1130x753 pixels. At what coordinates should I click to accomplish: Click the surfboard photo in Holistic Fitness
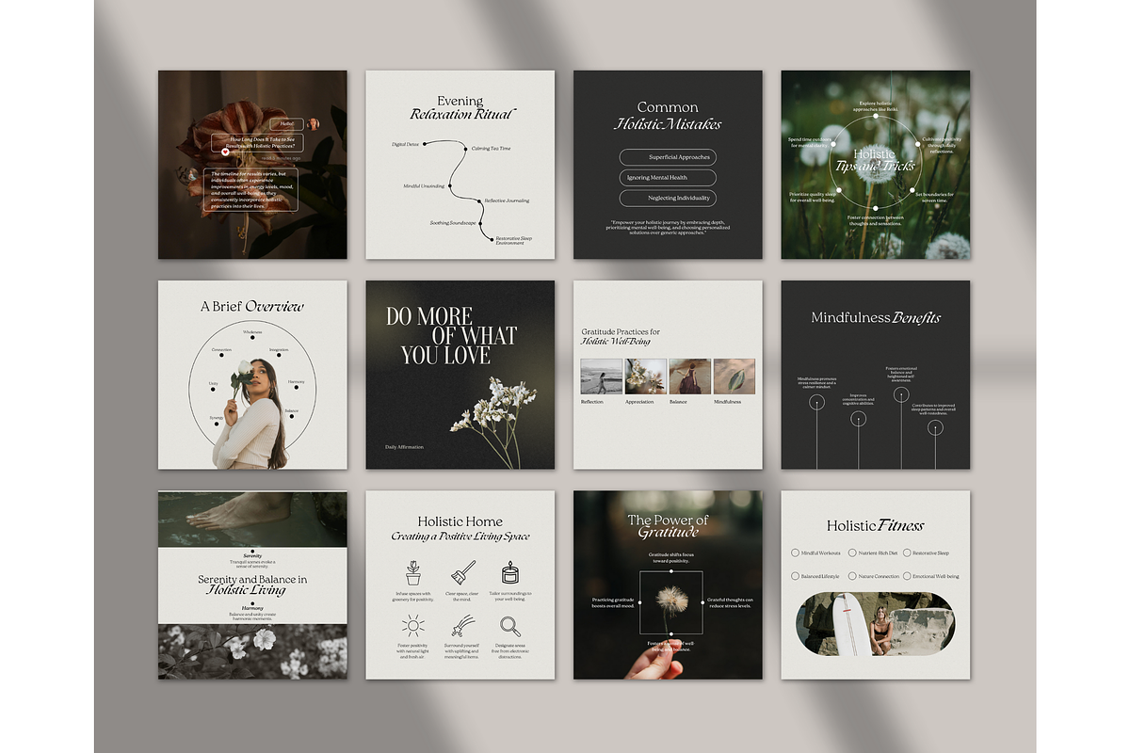[876, 622]
